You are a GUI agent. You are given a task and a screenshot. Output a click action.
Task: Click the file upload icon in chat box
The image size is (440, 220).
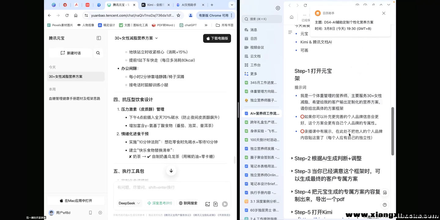(x=216, y=204)
